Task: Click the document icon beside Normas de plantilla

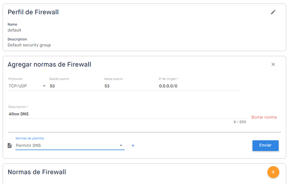Action: click(x=10, y=146)
